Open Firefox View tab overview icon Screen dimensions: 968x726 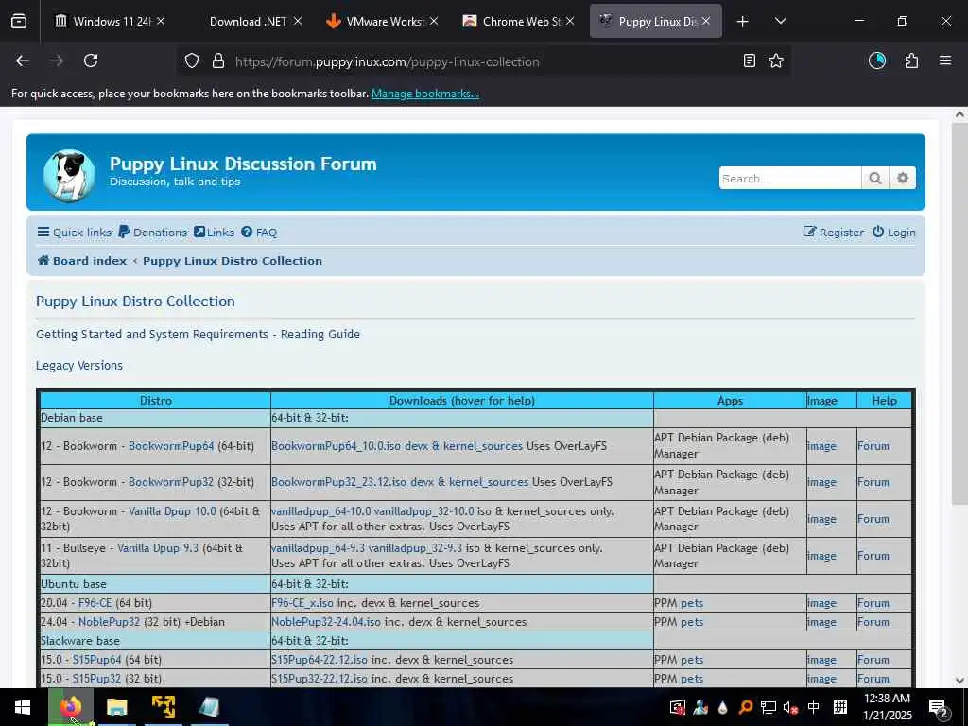click(x=19, y=22)
